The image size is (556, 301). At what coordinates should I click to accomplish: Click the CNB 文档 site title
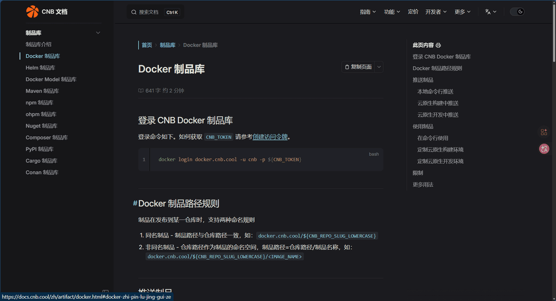click(x=55, y=12)
